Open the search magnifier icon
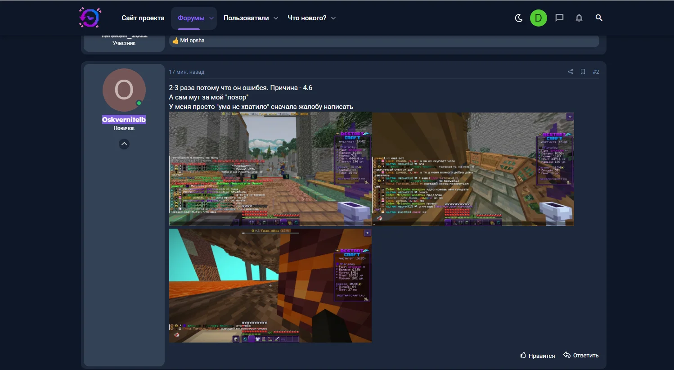674x370 pixels. tap(599, 18)
